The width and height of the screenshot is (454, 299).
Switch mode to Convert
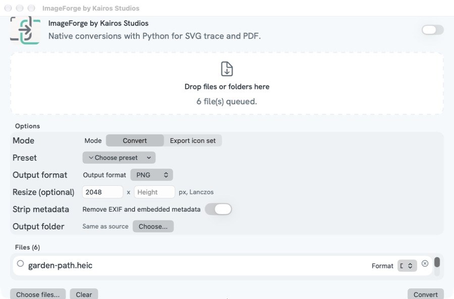pos(135,140)
